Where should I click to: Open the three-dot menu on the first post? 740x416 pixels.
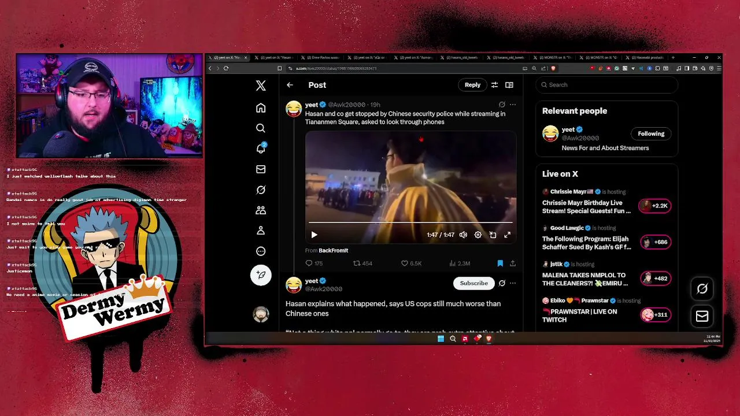(512, 105)
